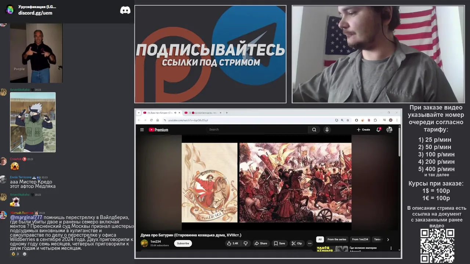This screenshot has height=264, width=470.
Task: Open Chrome tab search dropdown arrow
Action: (x=138, y=113)
